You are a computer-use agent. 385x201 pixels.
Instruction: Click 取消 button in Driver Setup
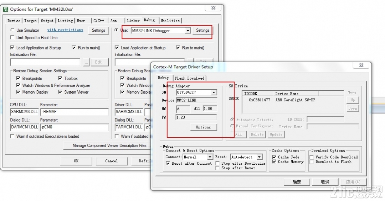[x=325, y=182]
